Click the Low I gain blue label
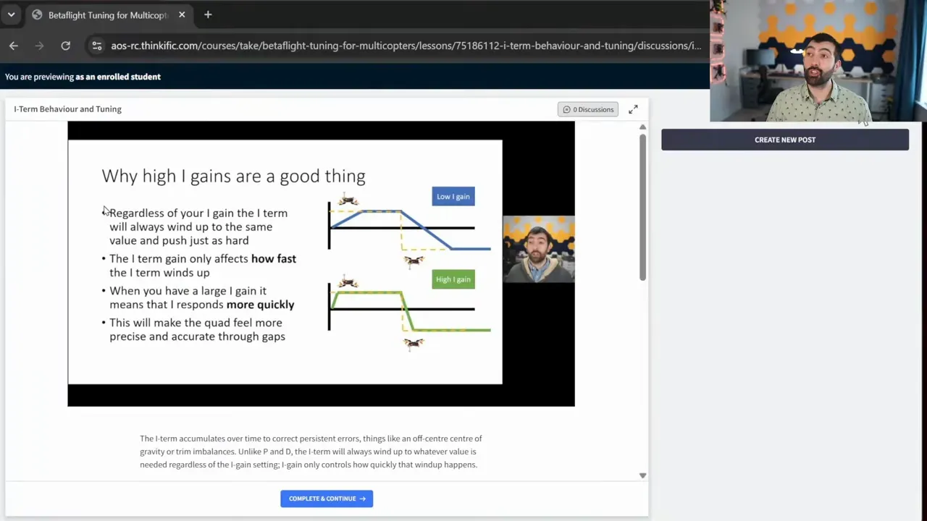The height and width of the screenshot is (521, 927). coord(453,196)
